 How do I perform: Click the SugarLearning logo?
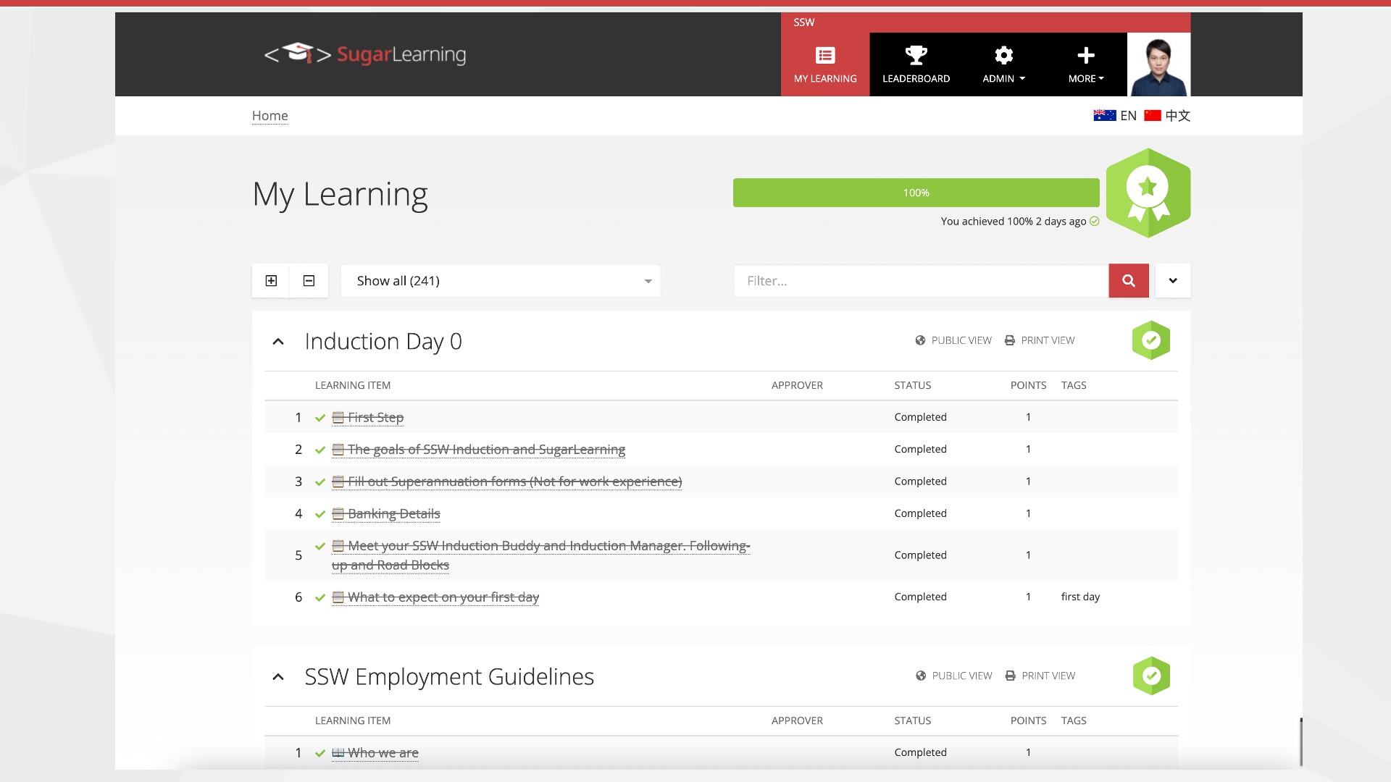pyautogui.click(x=365, y=54)
